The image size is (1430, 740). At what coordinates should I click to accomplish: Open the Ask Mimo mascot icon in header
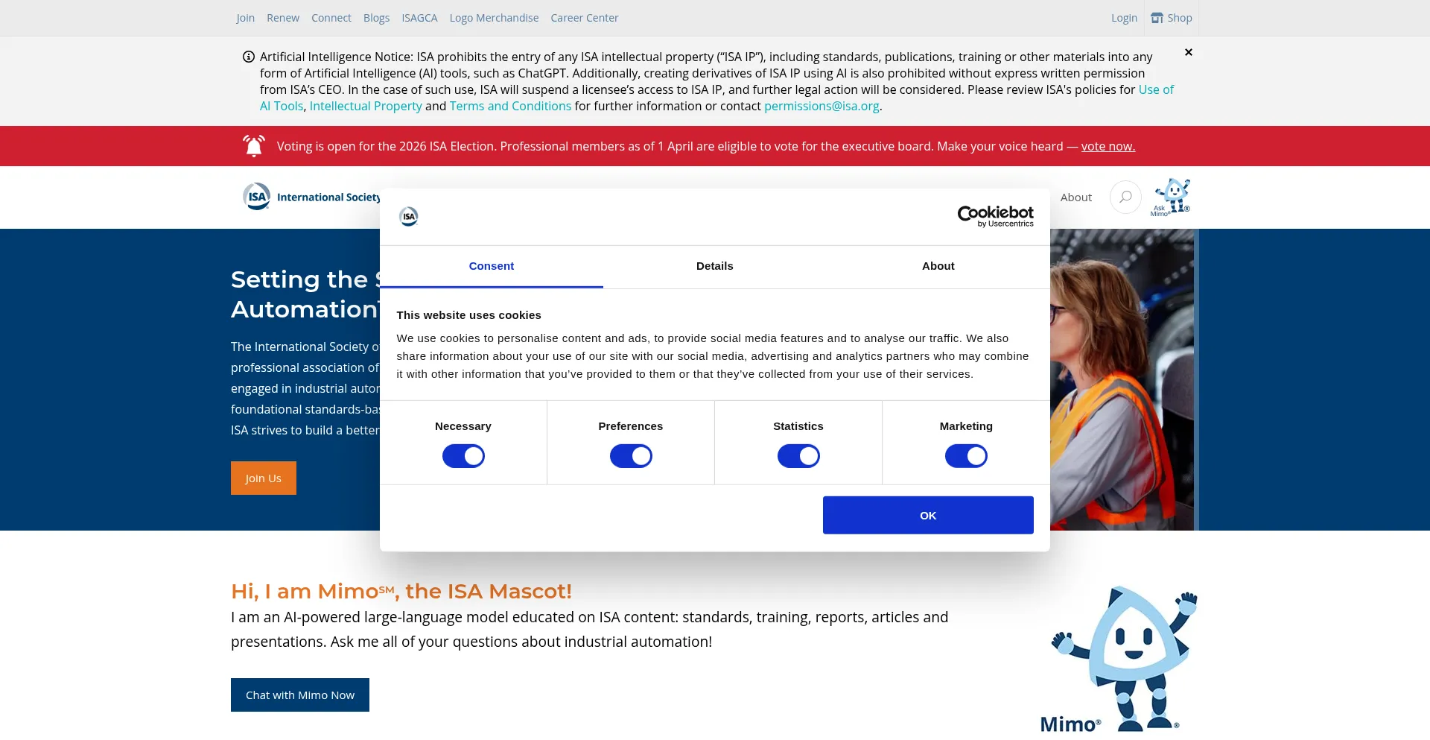point(1171,197)
